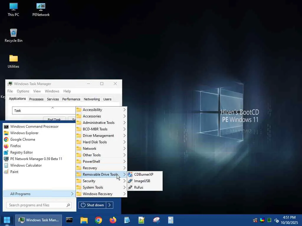The image size is (302, 226).
Task: Switch to the Services tab
Action: click(53, 99)
